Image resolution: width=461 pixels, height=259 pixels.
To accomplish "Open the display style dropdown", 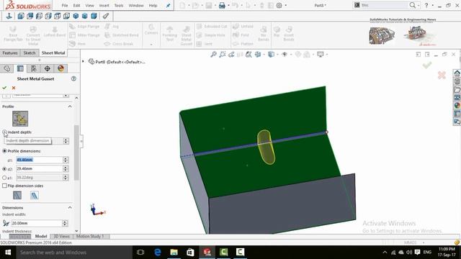I will tap(277, 55).
